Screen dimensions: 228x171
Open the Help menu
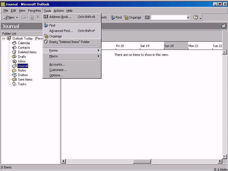[69, 11]
